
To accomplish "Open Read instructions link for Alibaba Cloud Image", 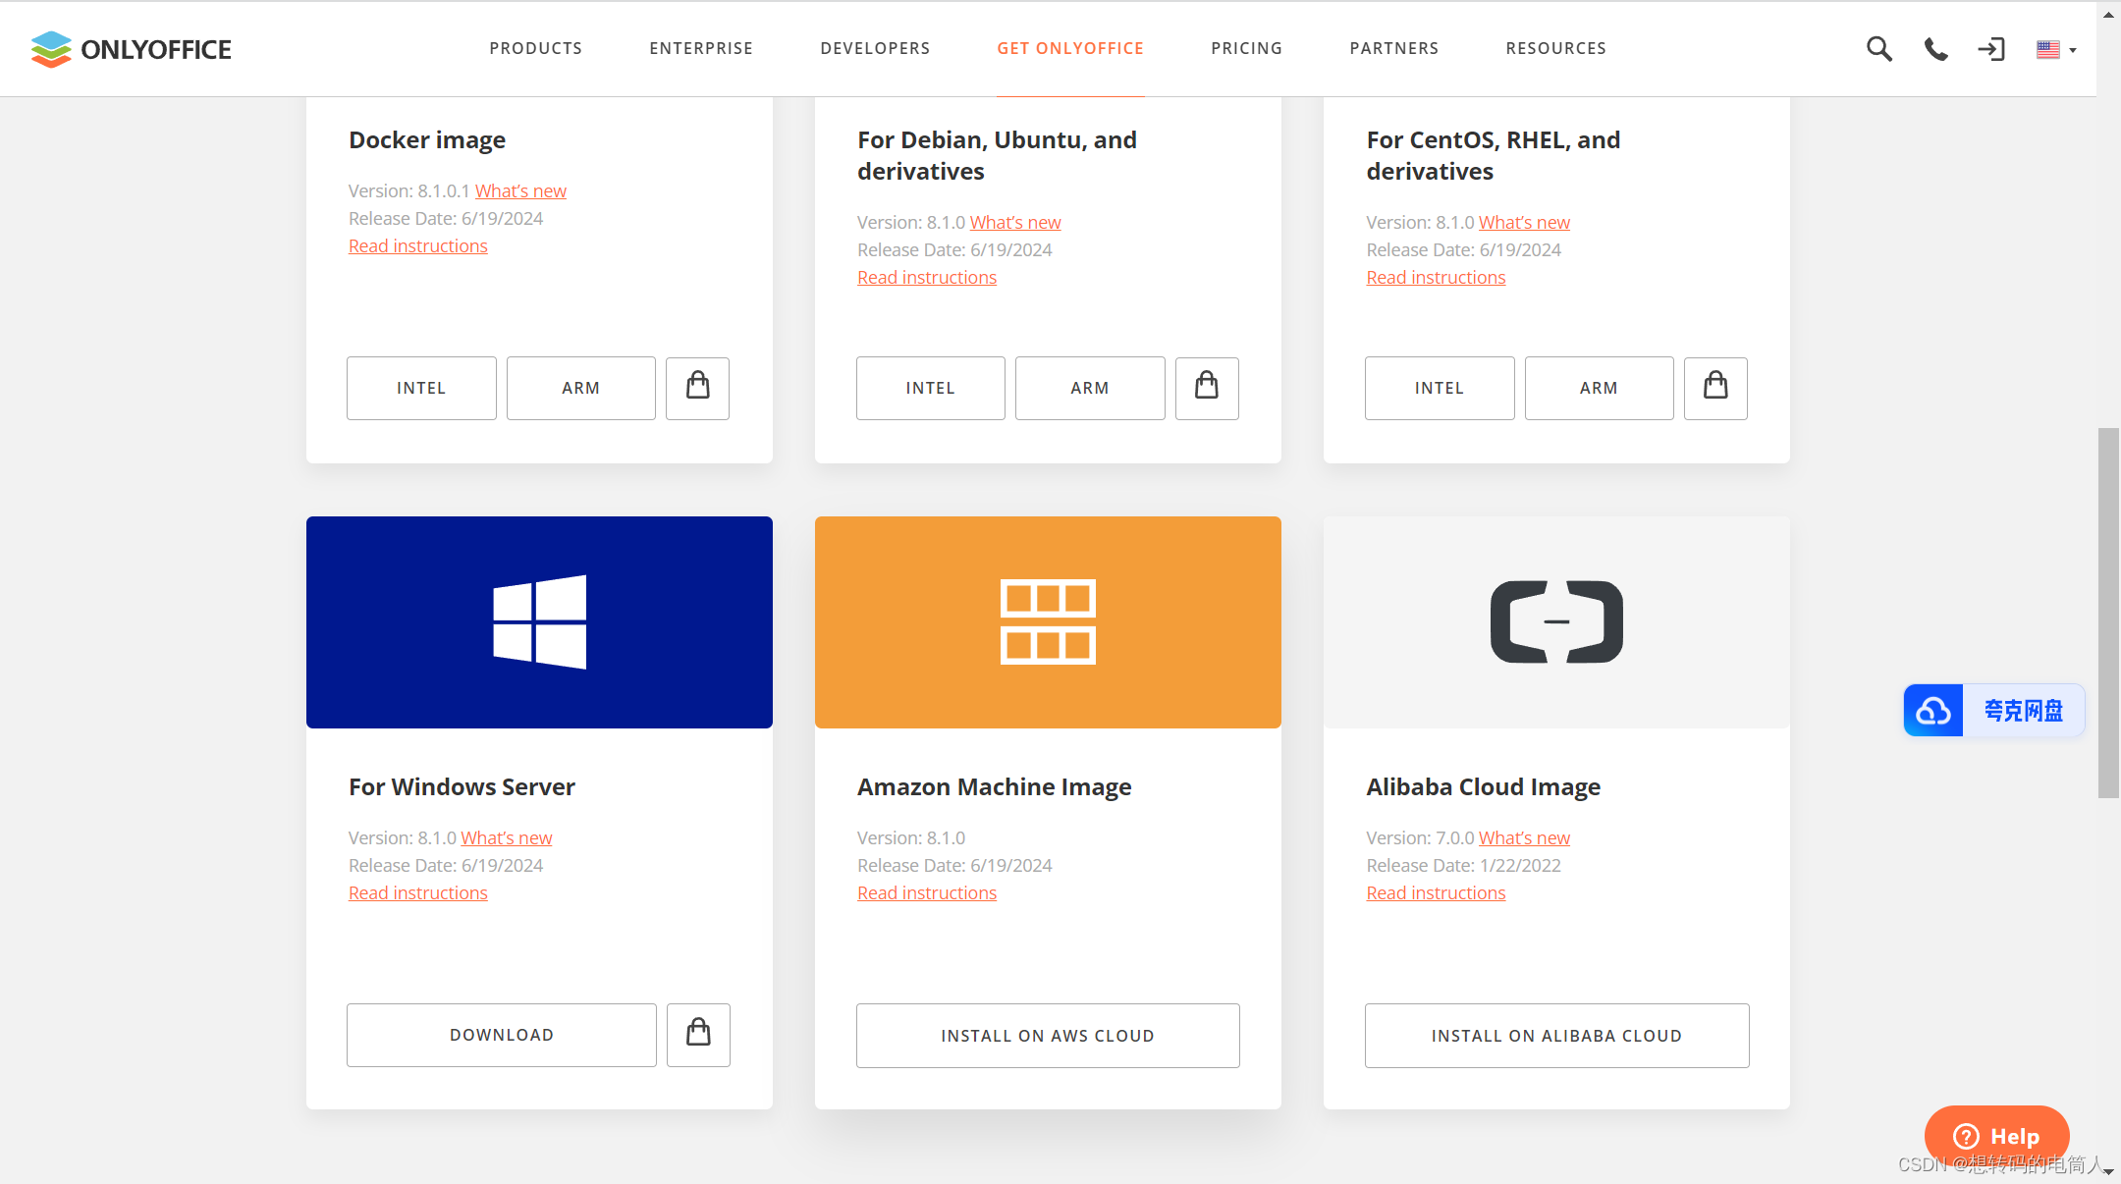I will 1436,892.
